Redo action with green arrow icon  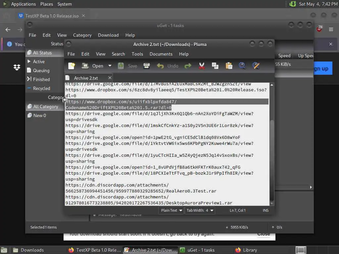point(188,66)
